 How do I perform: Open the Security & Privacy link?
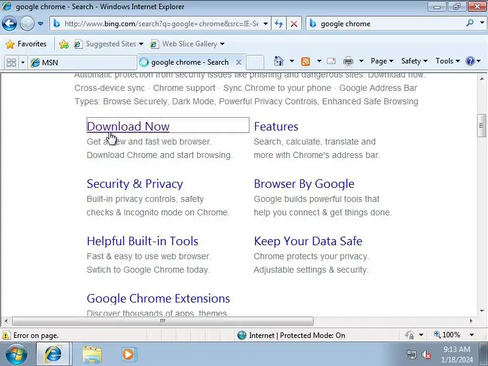(135, 184)
